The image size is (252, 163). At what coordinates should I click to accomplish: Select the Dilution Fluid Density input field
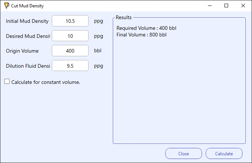tap(70, 65)
